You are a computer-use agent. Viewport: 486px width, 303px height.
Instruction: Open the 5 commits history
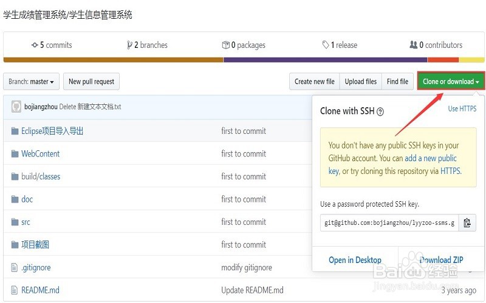52,45
